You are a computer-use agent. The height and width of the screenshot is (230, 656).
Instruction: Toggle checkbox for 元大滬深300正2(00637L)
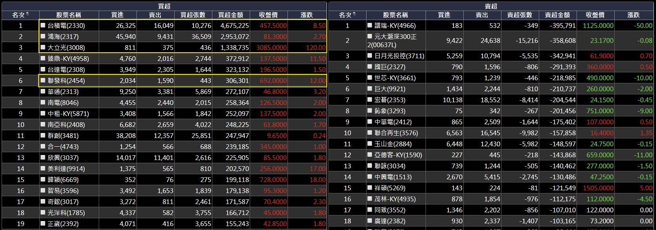point(370,36)
